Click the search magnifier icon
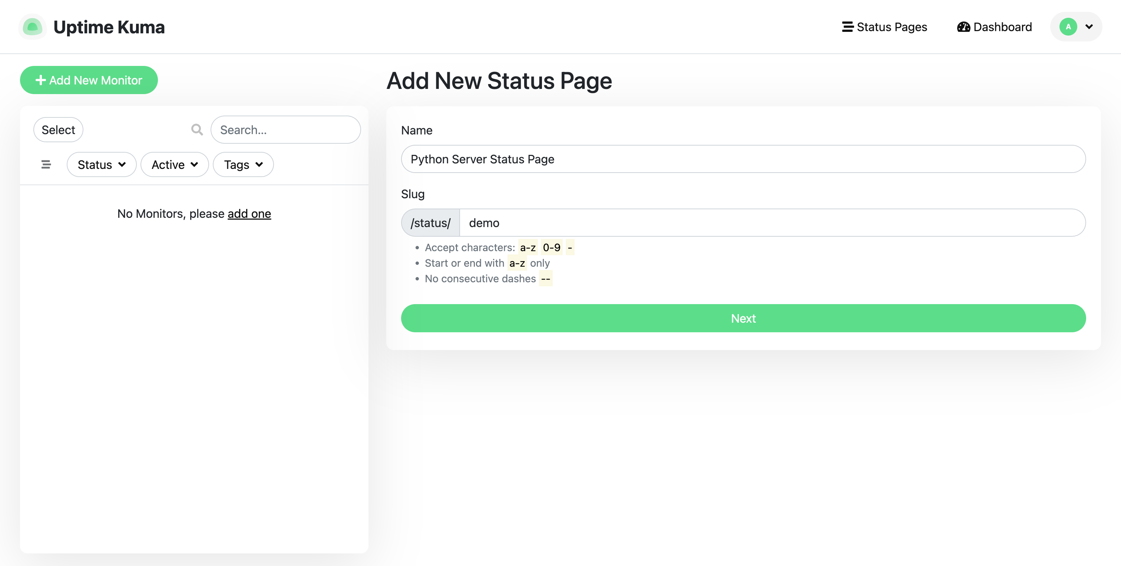1121x566 pixels. pyautogui.click(x=197, y=130)
